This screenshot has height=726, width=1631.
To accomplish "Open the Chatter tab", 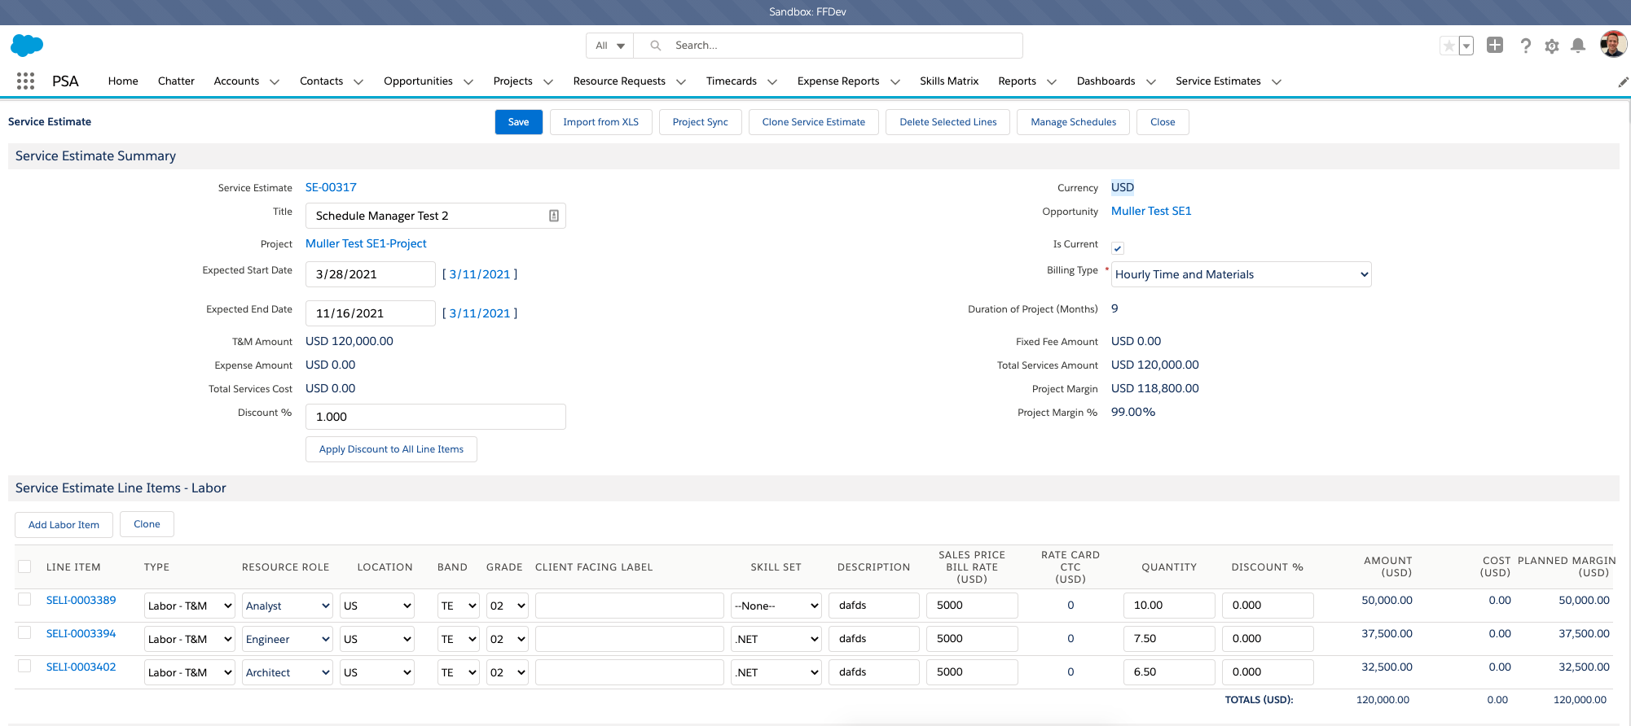I will pyautogui.click(x=176, y=81).
